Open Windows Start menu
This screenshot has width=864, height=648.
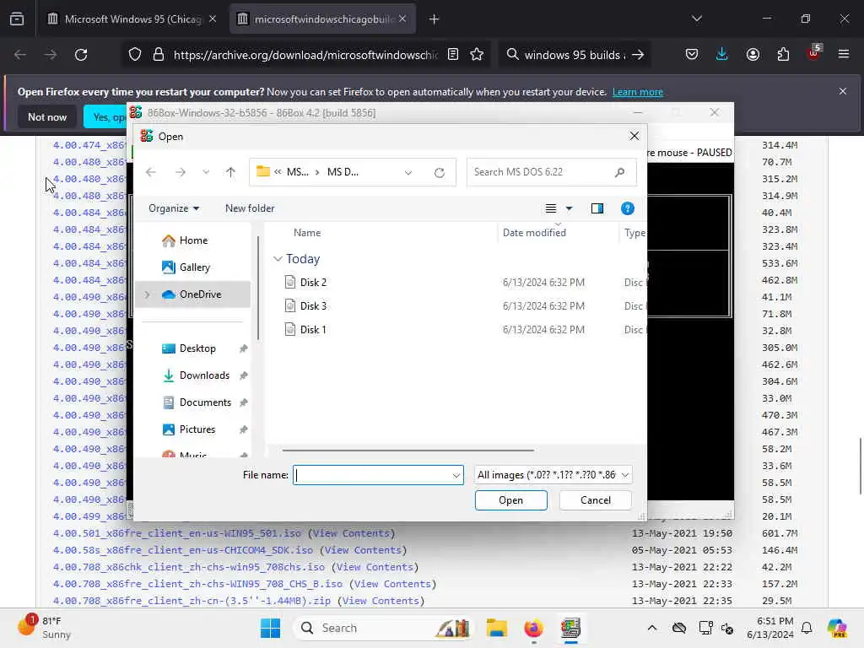[x=270, y=628]
